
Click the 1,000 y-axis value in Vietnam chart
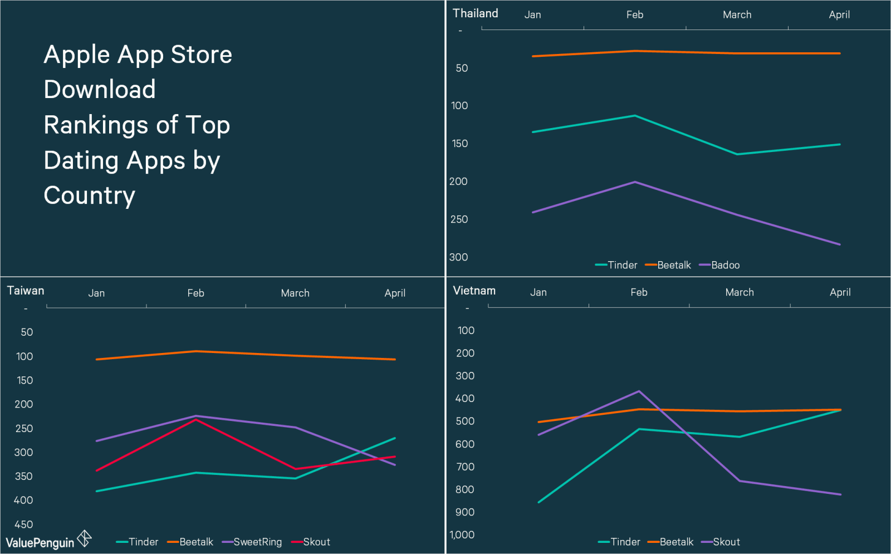[x=462, y=535]
